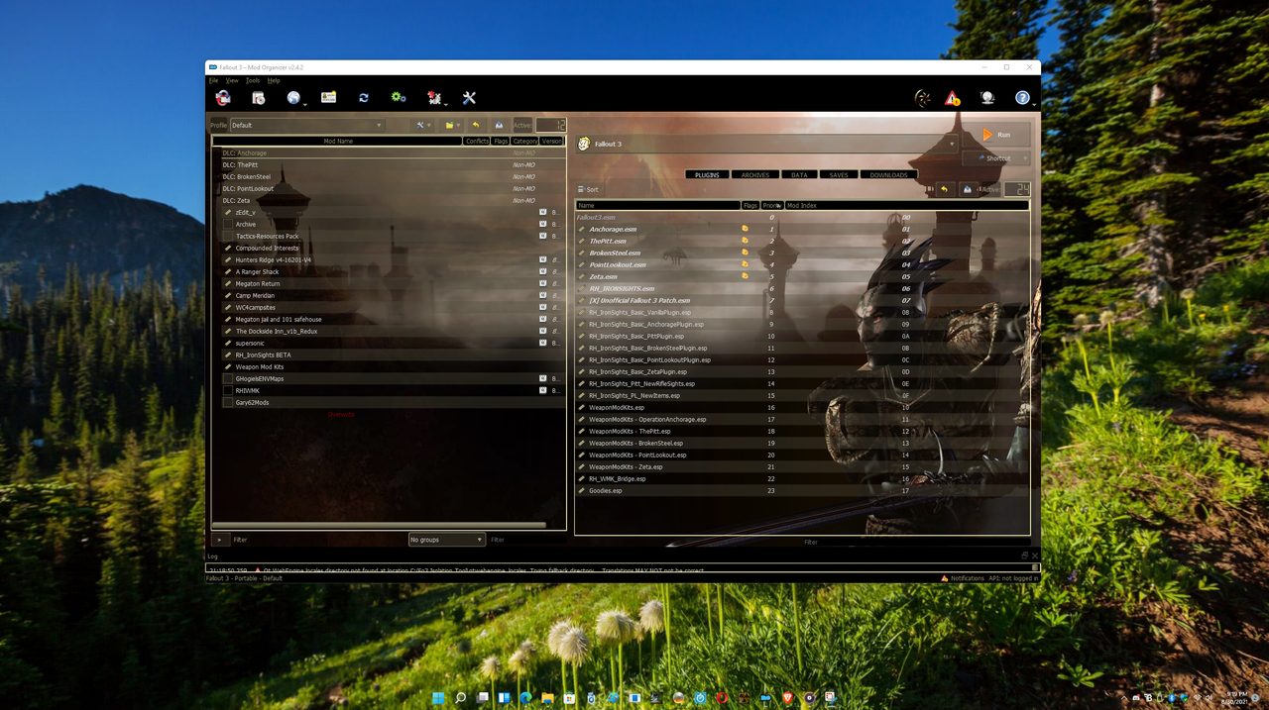1269x710 pixels.
Task: Switch to the SAVES tab
Action: 839,174
